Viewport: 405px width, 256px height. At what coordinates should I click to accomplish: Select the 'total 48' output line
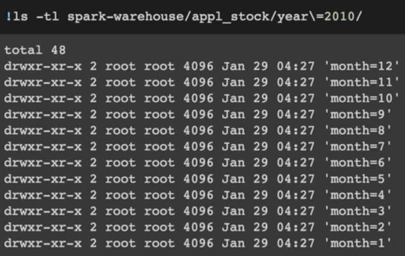click(35, 50)
